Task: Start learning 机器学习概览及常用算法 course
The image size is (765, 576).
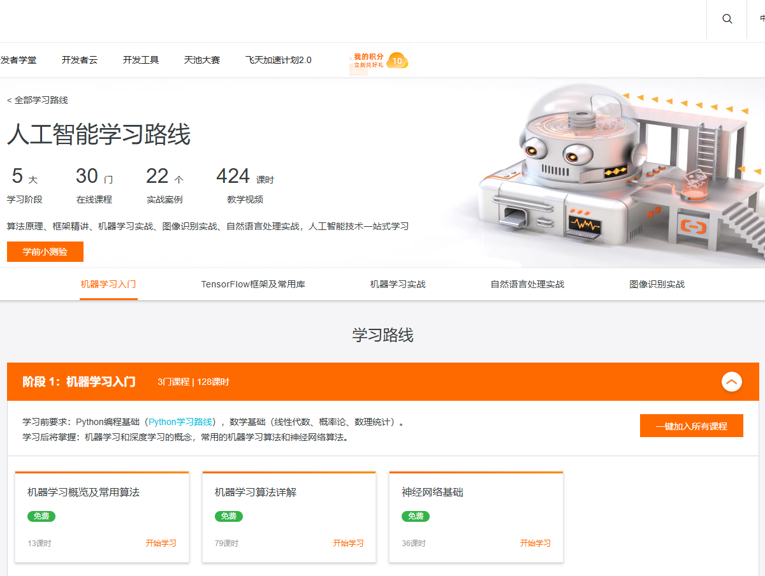Action: tap(161, 544)
